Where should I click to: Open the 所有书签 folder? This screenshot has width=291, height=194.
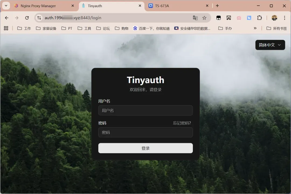(x=277, y=28)
